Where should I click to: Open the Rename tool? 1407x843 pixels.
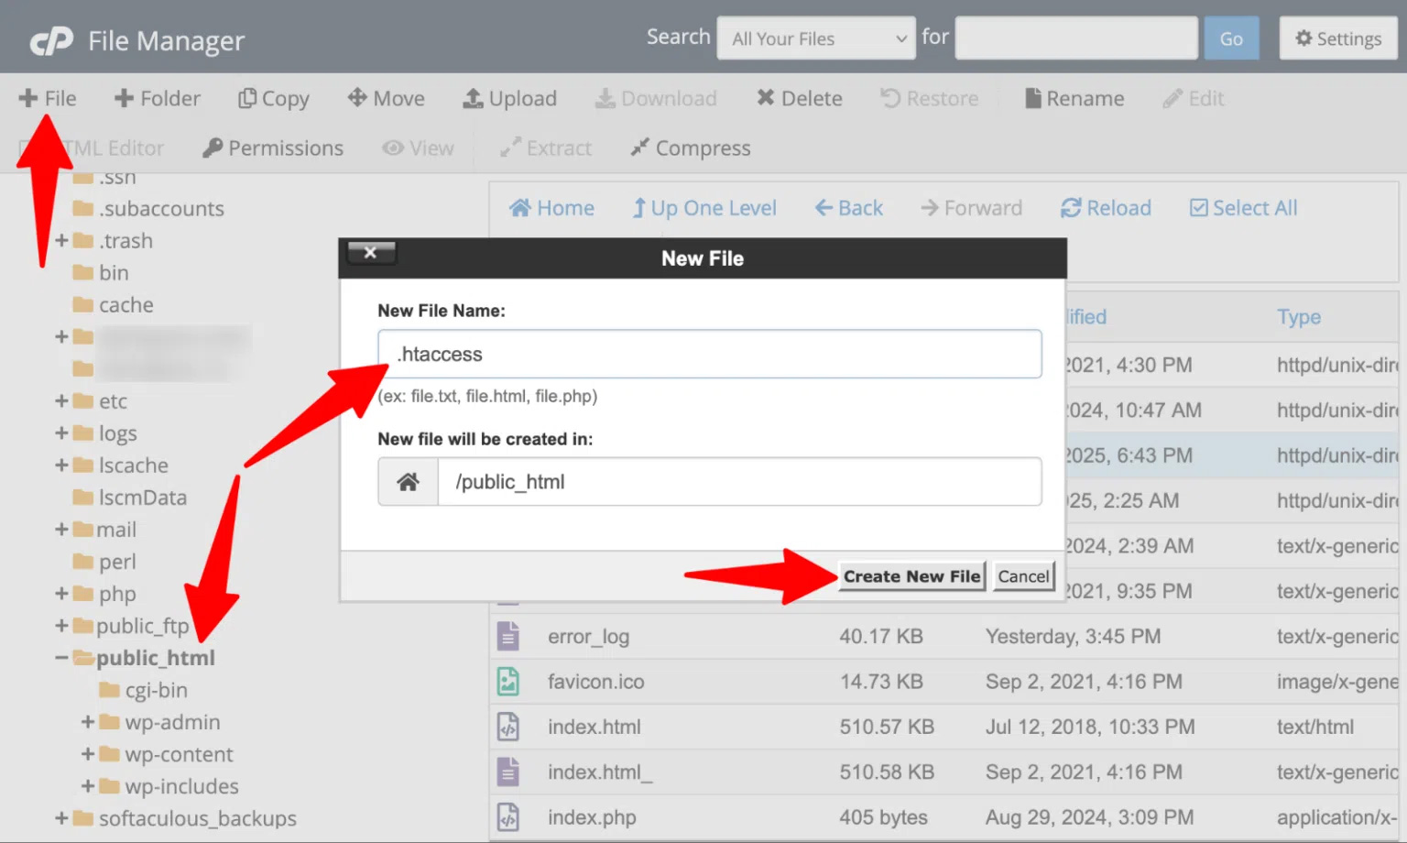pos(1032,98)
